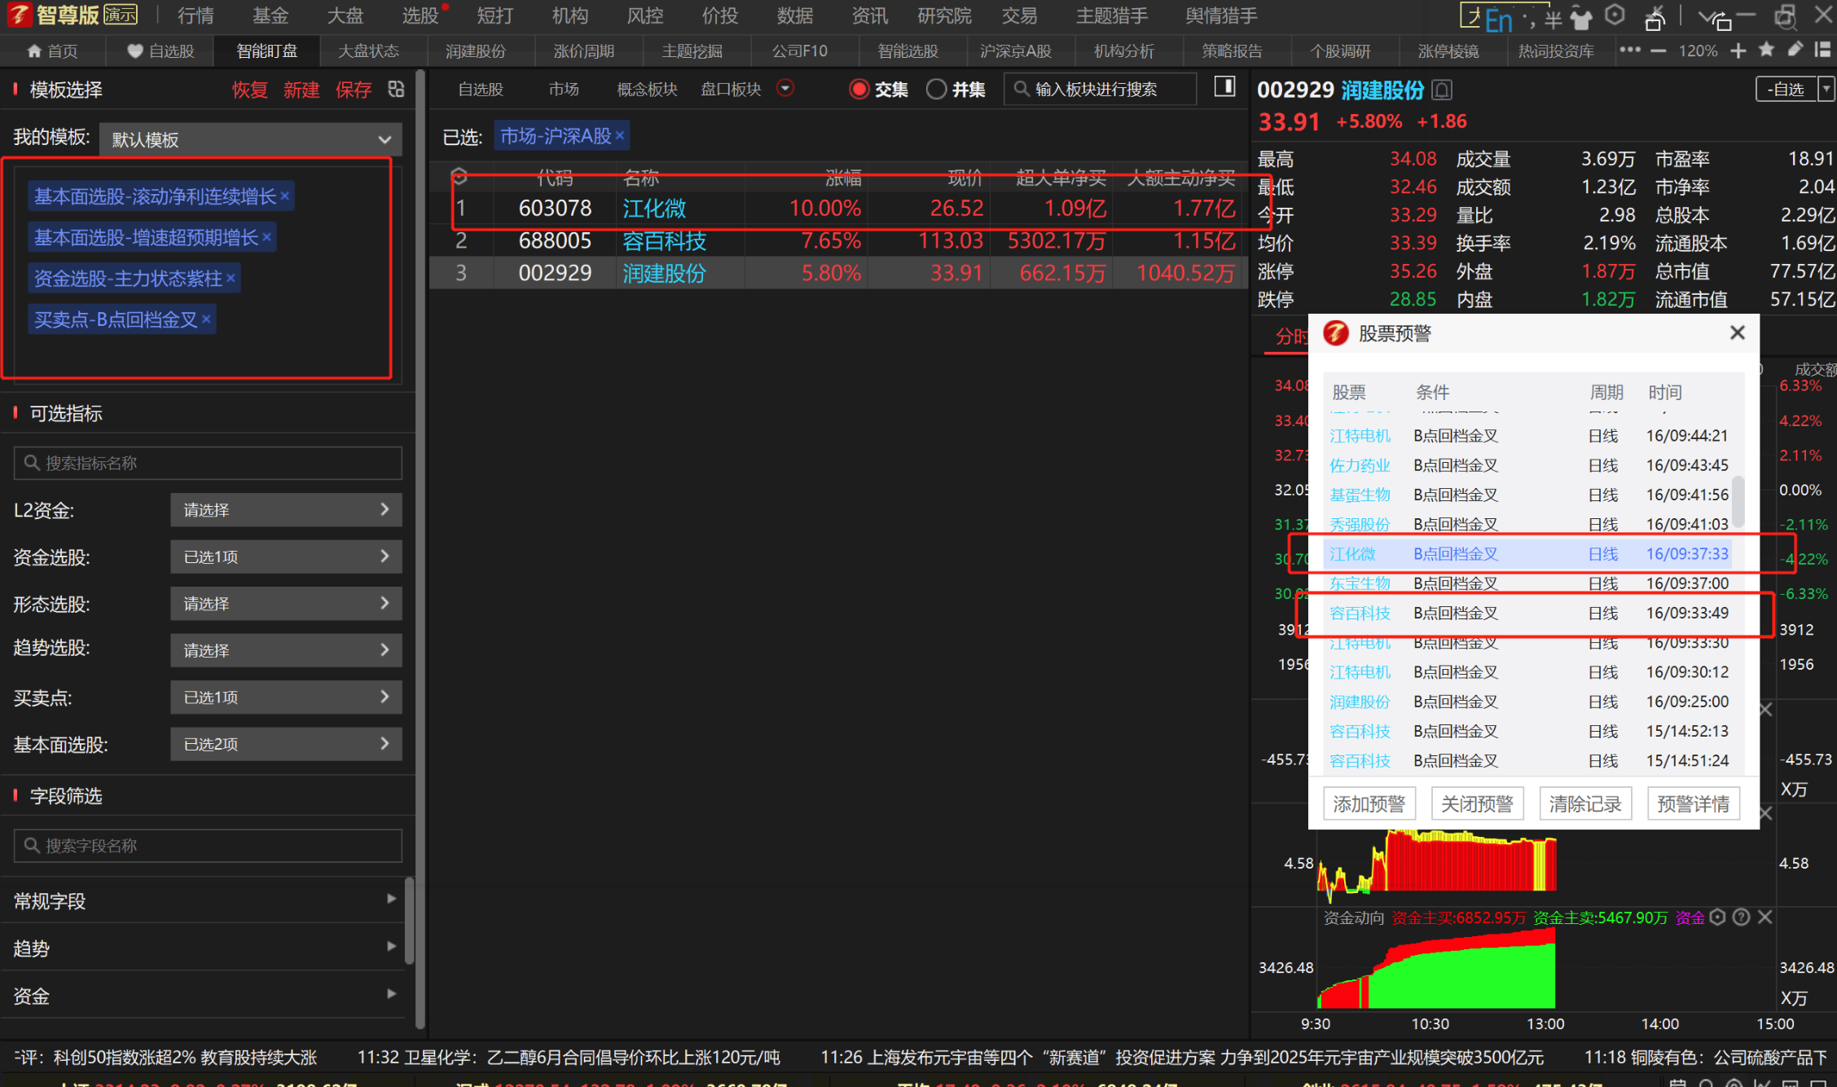
Task: Click the 佐力药业 link in alert list
Action: (1359, 465)
